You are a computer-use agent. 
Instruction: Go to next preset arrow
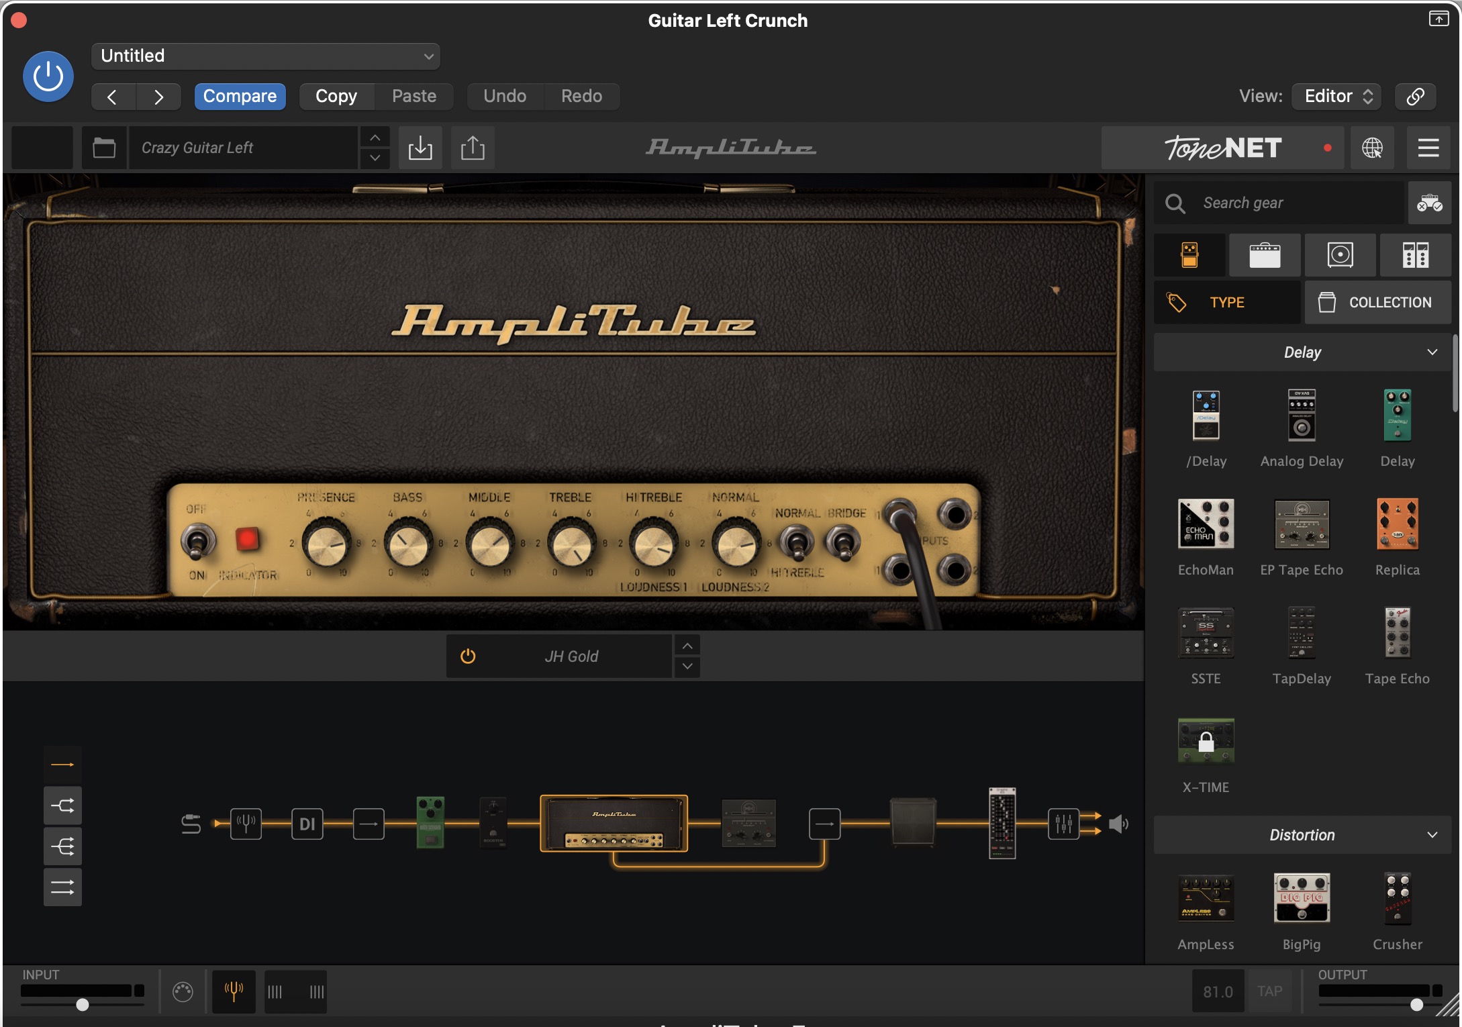click(x=158, y=97)
